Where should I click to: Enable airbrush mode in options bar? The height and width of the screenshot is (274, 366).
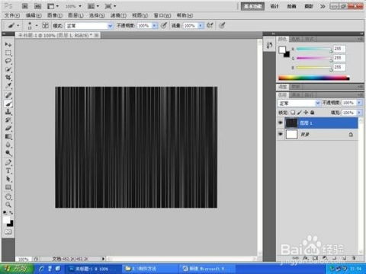click(210, 25)
